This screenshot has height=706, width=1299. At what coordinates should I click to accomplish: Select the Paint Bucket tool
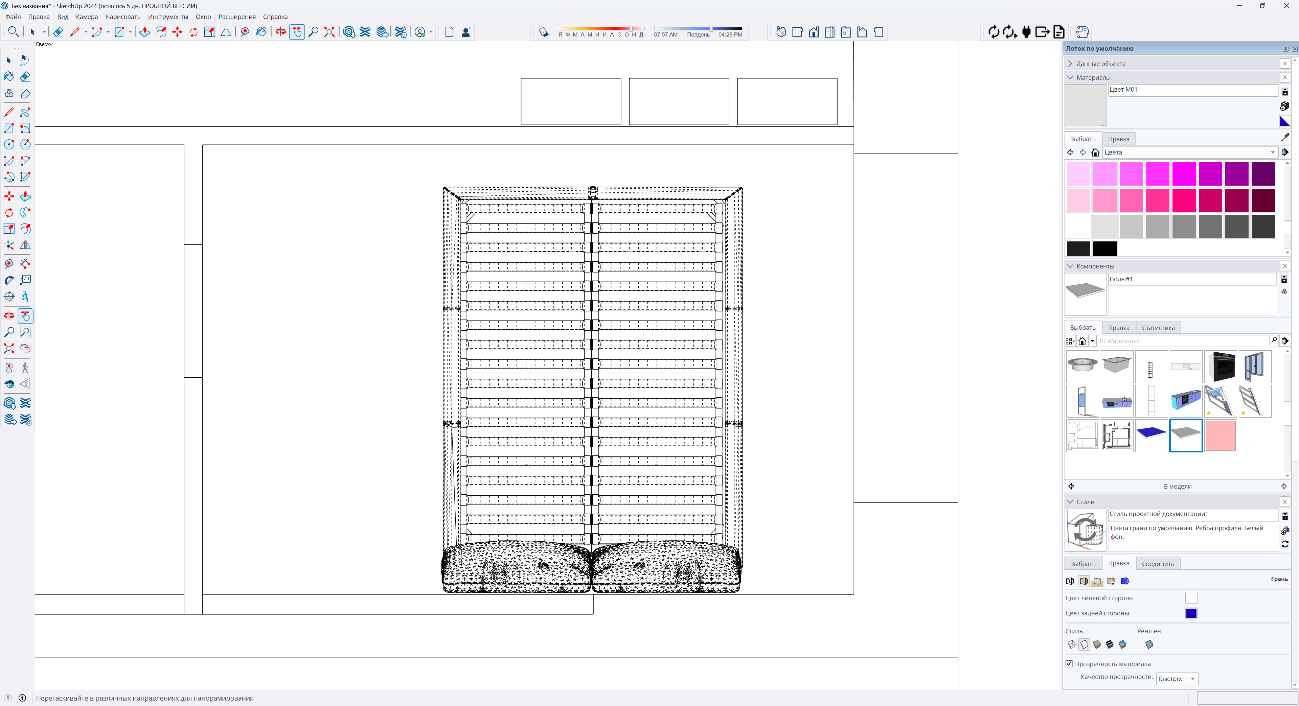9,77
